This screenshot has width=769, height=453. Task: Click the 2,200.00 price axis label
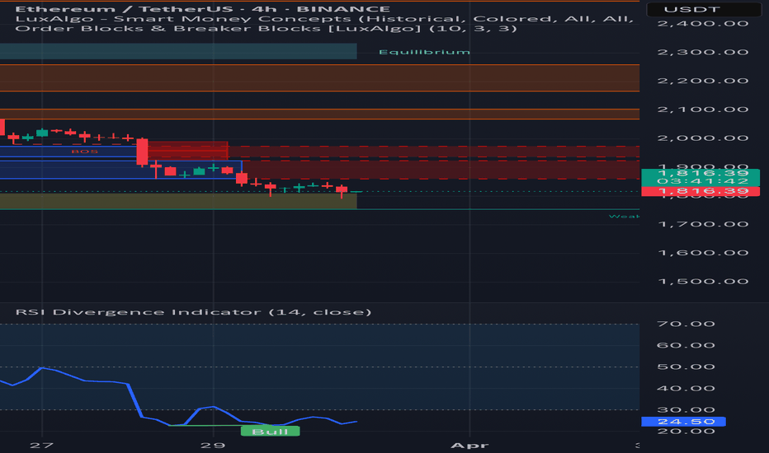tap(702, 81)
